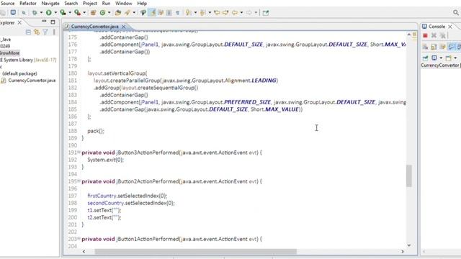Viewport: 461px width, 259px height.
Task: Click the editor vertical scrollbar thumb
Action: tap(409, 176)
